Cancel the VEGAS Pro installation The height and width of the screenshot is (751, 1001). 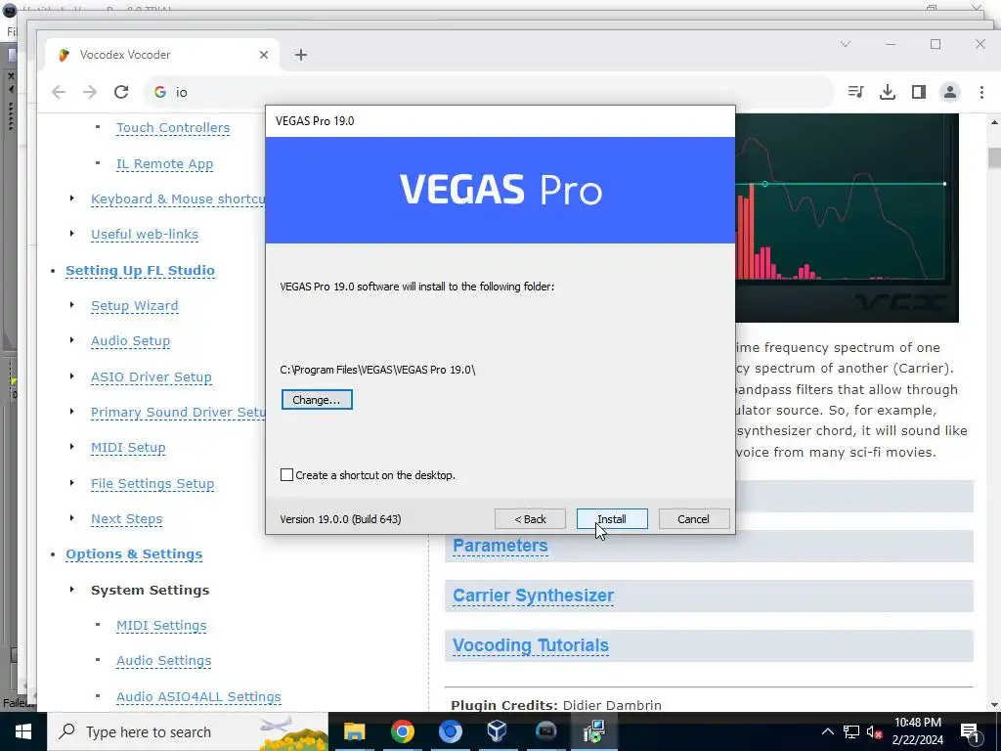coord(693,519)
